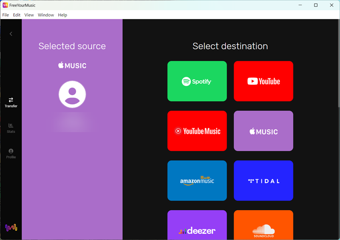
Task: Open the View menu
Action: click(29, 15)
